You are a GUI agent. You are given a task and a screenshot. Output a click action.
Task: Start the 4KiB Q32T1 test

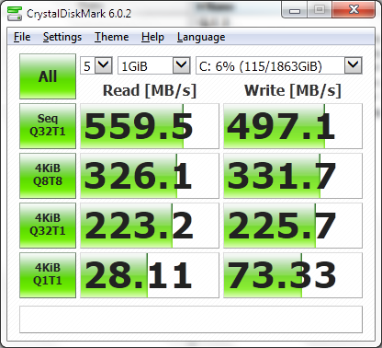click(x=48, y=226)
